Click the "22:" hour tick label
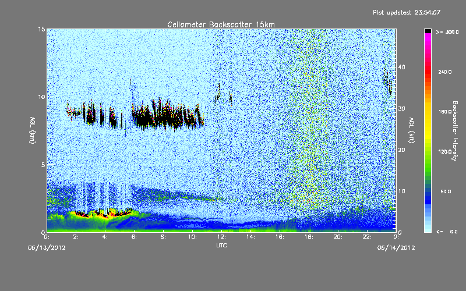 click(367, 237)
